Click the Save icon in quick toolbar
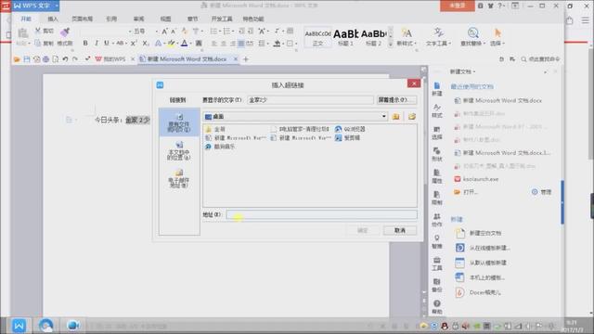Viewport: 594px width, 334px height. click(27, 59)
